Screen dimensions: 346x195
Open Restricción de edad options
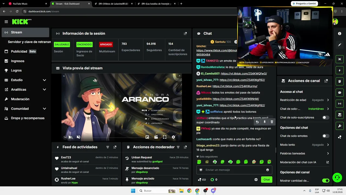coord(305,100)
